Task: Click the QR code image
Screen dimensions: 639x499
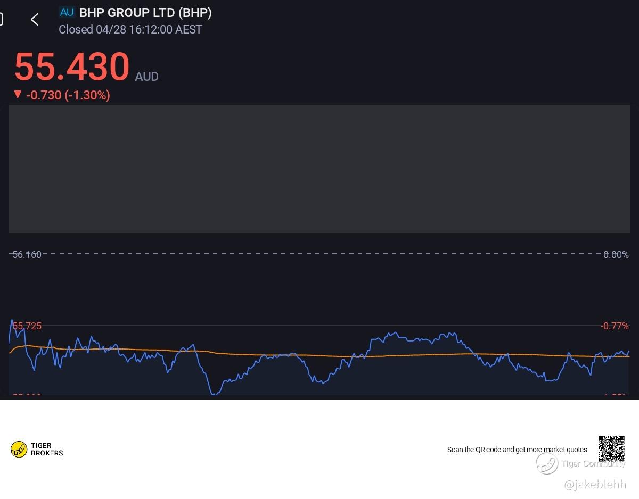Action: click(x=611, y=449)
